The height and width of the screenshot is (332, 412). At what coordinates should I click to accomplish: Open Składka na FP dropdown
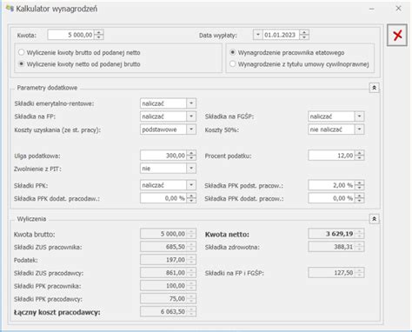coord(191,116)
